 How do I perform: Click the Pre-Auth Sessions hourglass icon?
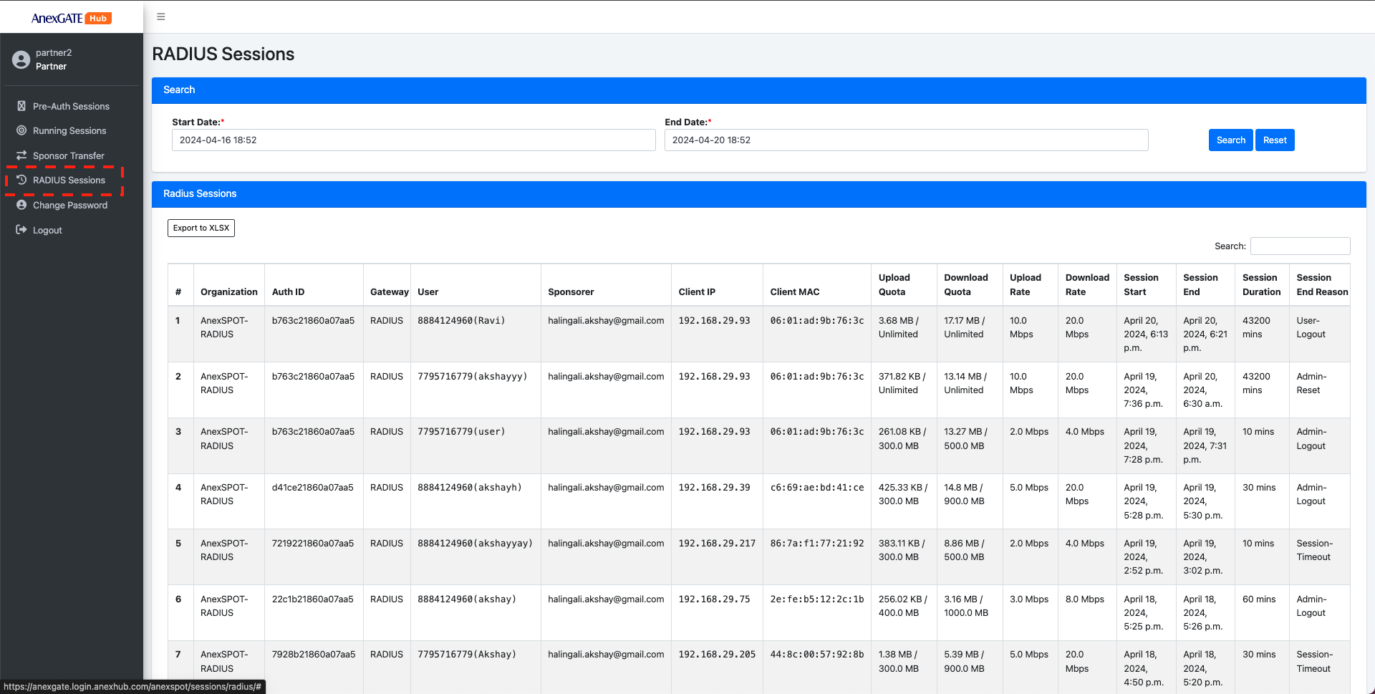[21, 106]
